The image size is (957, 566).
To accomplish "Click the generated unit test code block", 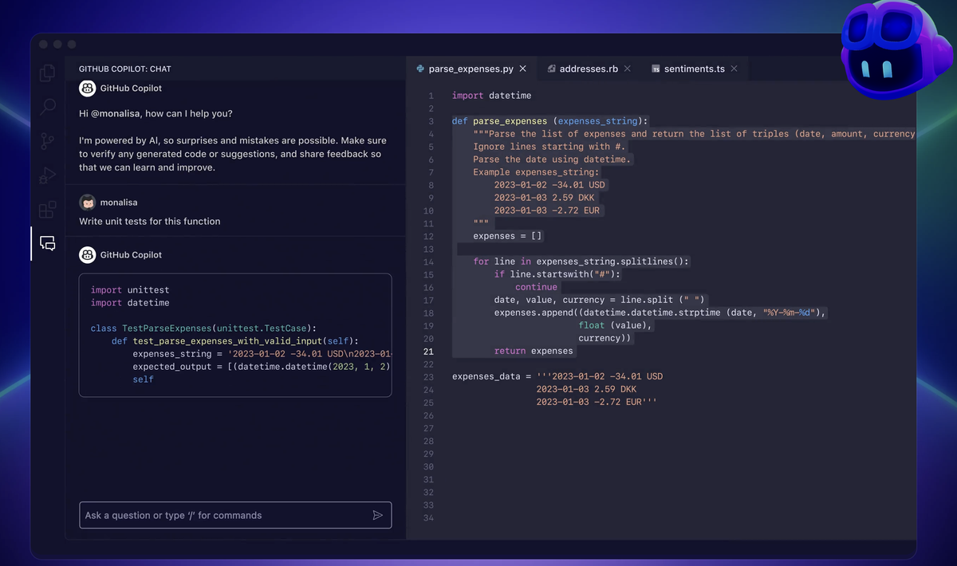I will coord(235,335).
